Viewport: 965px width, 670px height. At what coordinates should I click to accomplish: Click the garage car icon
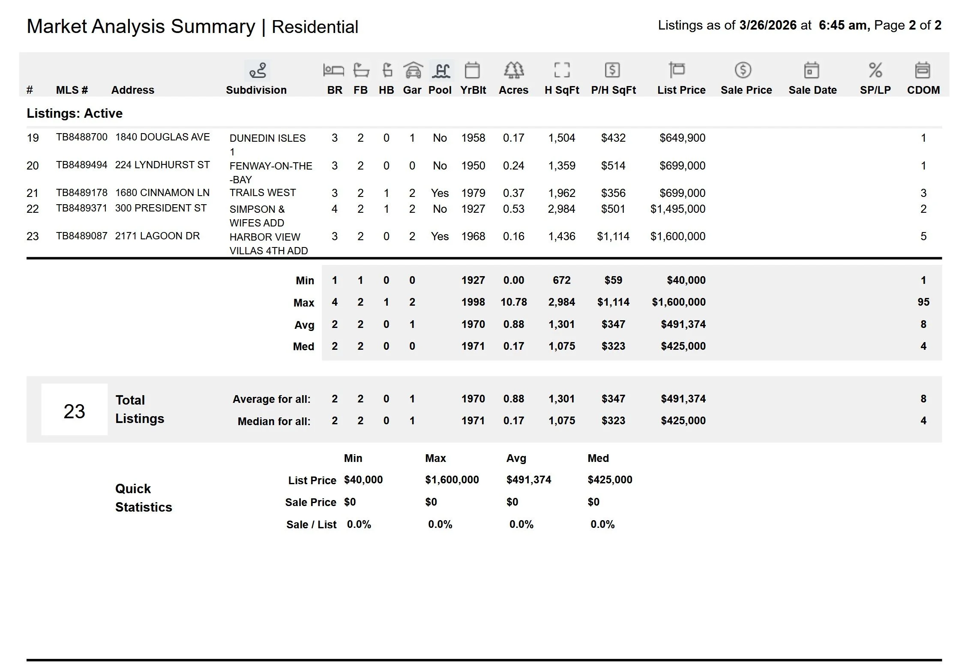click(x=413, y=70)
